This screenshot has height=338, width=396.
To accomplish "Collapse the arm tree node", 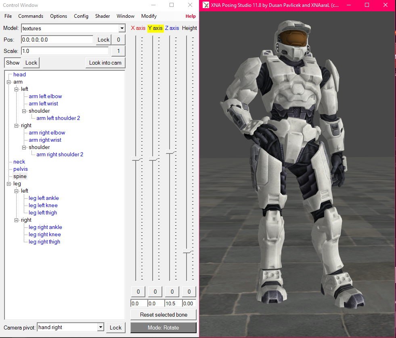I will (8, 82).
